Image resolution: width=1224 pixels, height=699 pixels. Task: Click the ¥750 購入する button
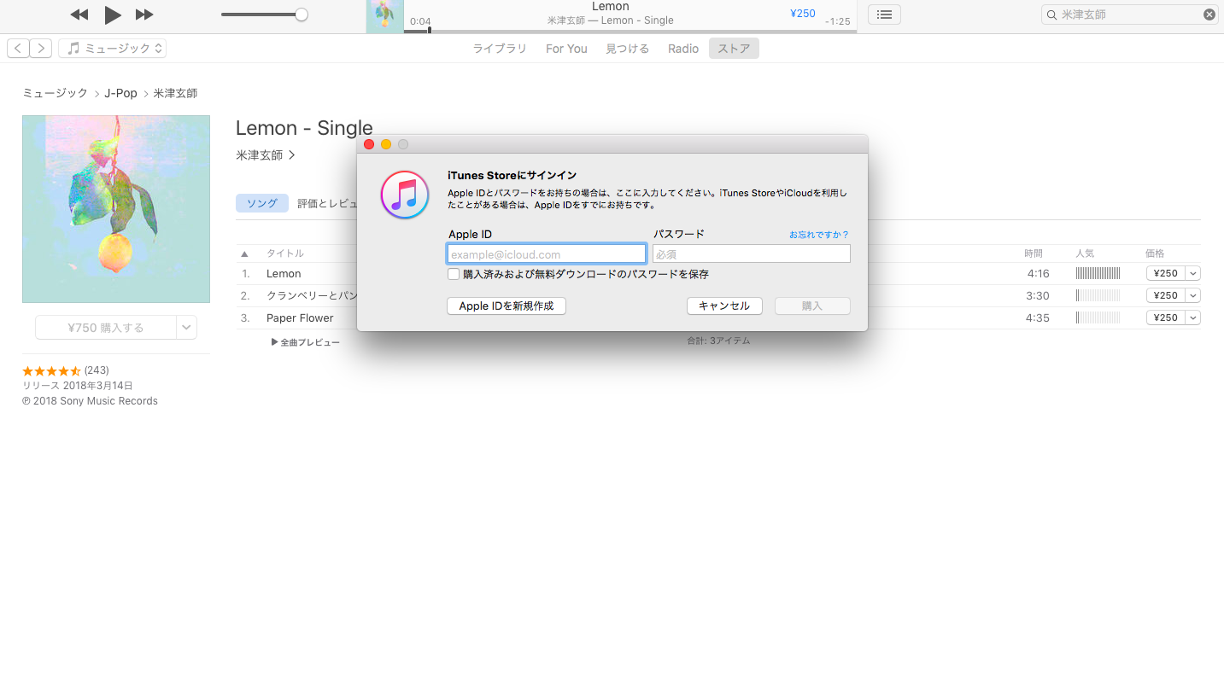click(x=106, y=328)
